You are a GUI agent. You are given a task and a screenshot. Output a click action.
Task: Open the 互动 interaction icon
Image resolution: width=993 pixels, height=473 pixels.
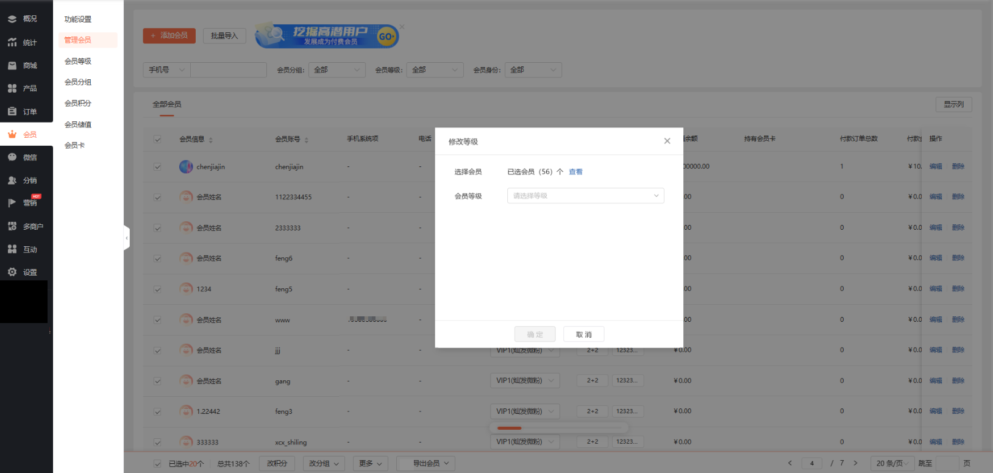pyautogui.click(x=12, y=249)
